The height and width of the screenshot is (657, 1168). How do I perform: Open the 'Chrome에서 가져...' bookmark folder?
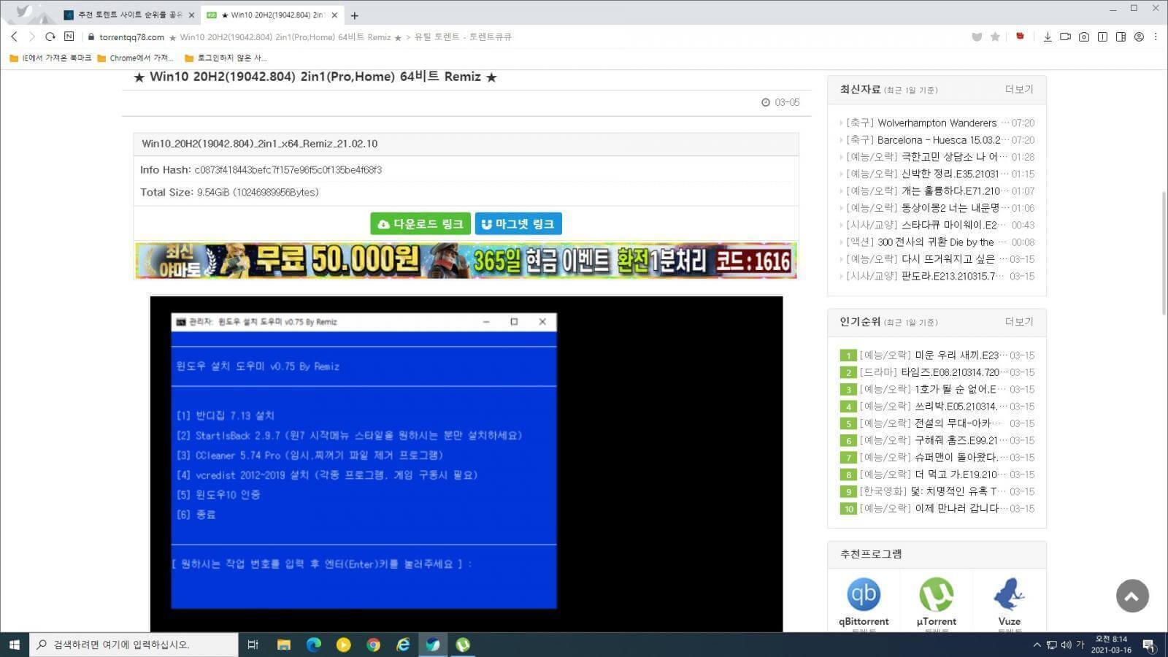click(136, 58)
